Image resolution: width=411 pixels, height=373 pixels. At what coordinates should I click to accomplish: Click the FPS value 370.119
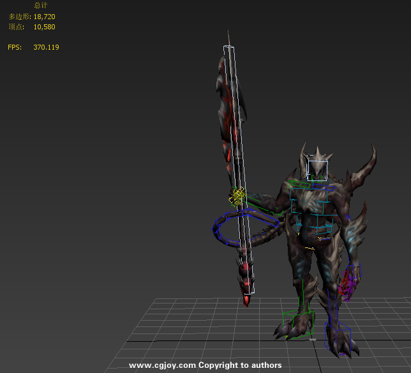click(46, 47)
